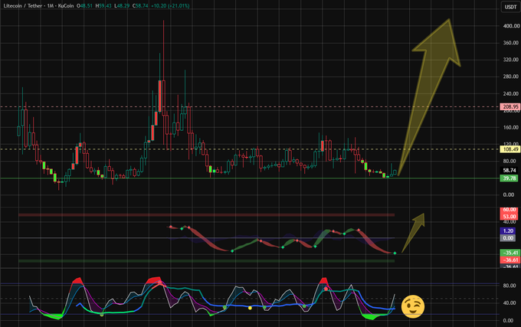
Task: Click the yellow dot on the bottom indicator
Action: (251, 308)
